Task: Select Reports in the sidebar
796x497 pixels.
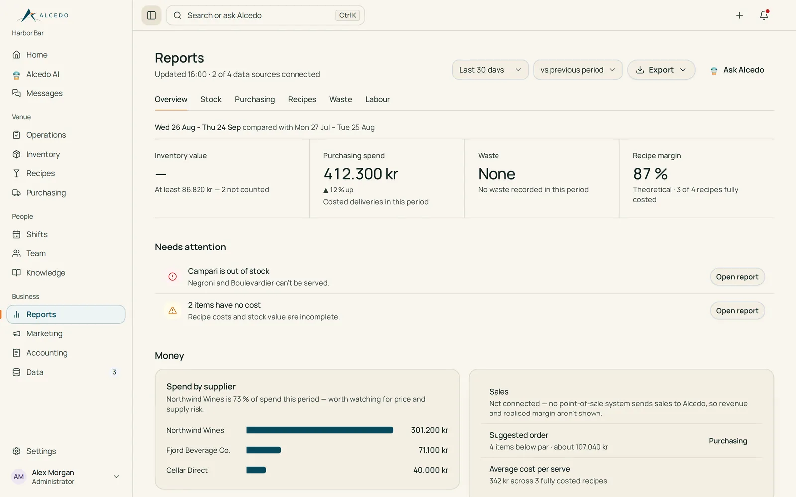Action: 66,314
